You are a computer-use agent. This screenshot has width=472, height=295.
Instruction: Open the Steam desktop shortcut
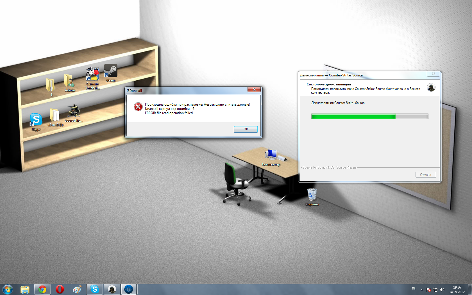coord(110,73)
